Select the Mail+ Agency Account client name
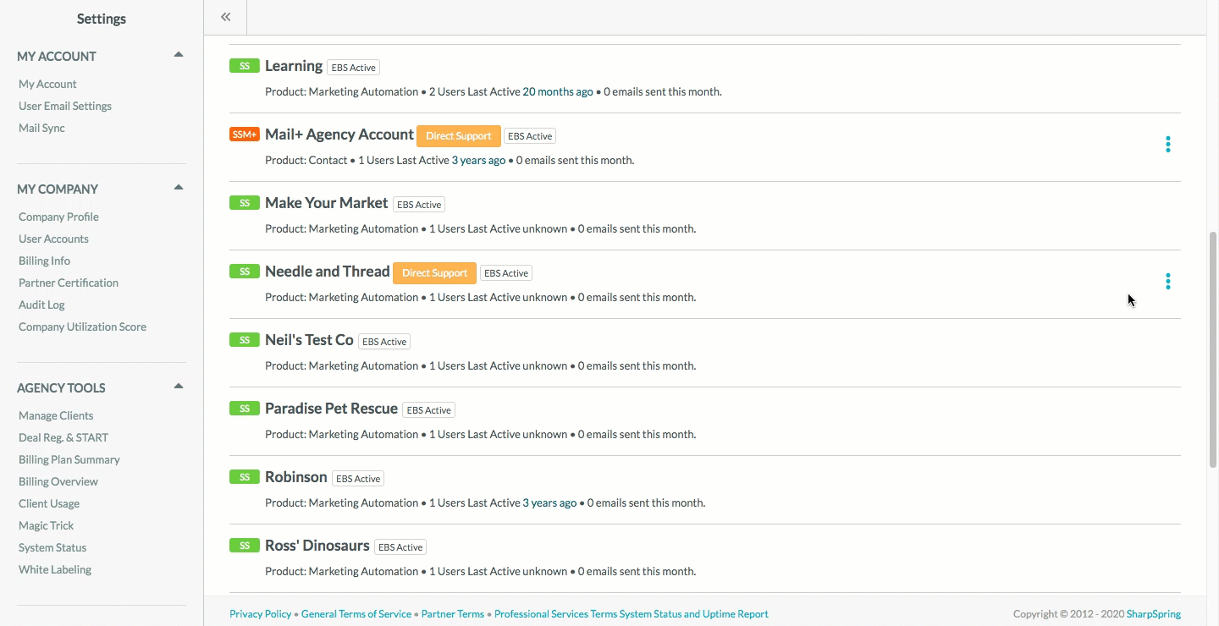Screen dimensions: 1219x626 [x=339, y=135]
